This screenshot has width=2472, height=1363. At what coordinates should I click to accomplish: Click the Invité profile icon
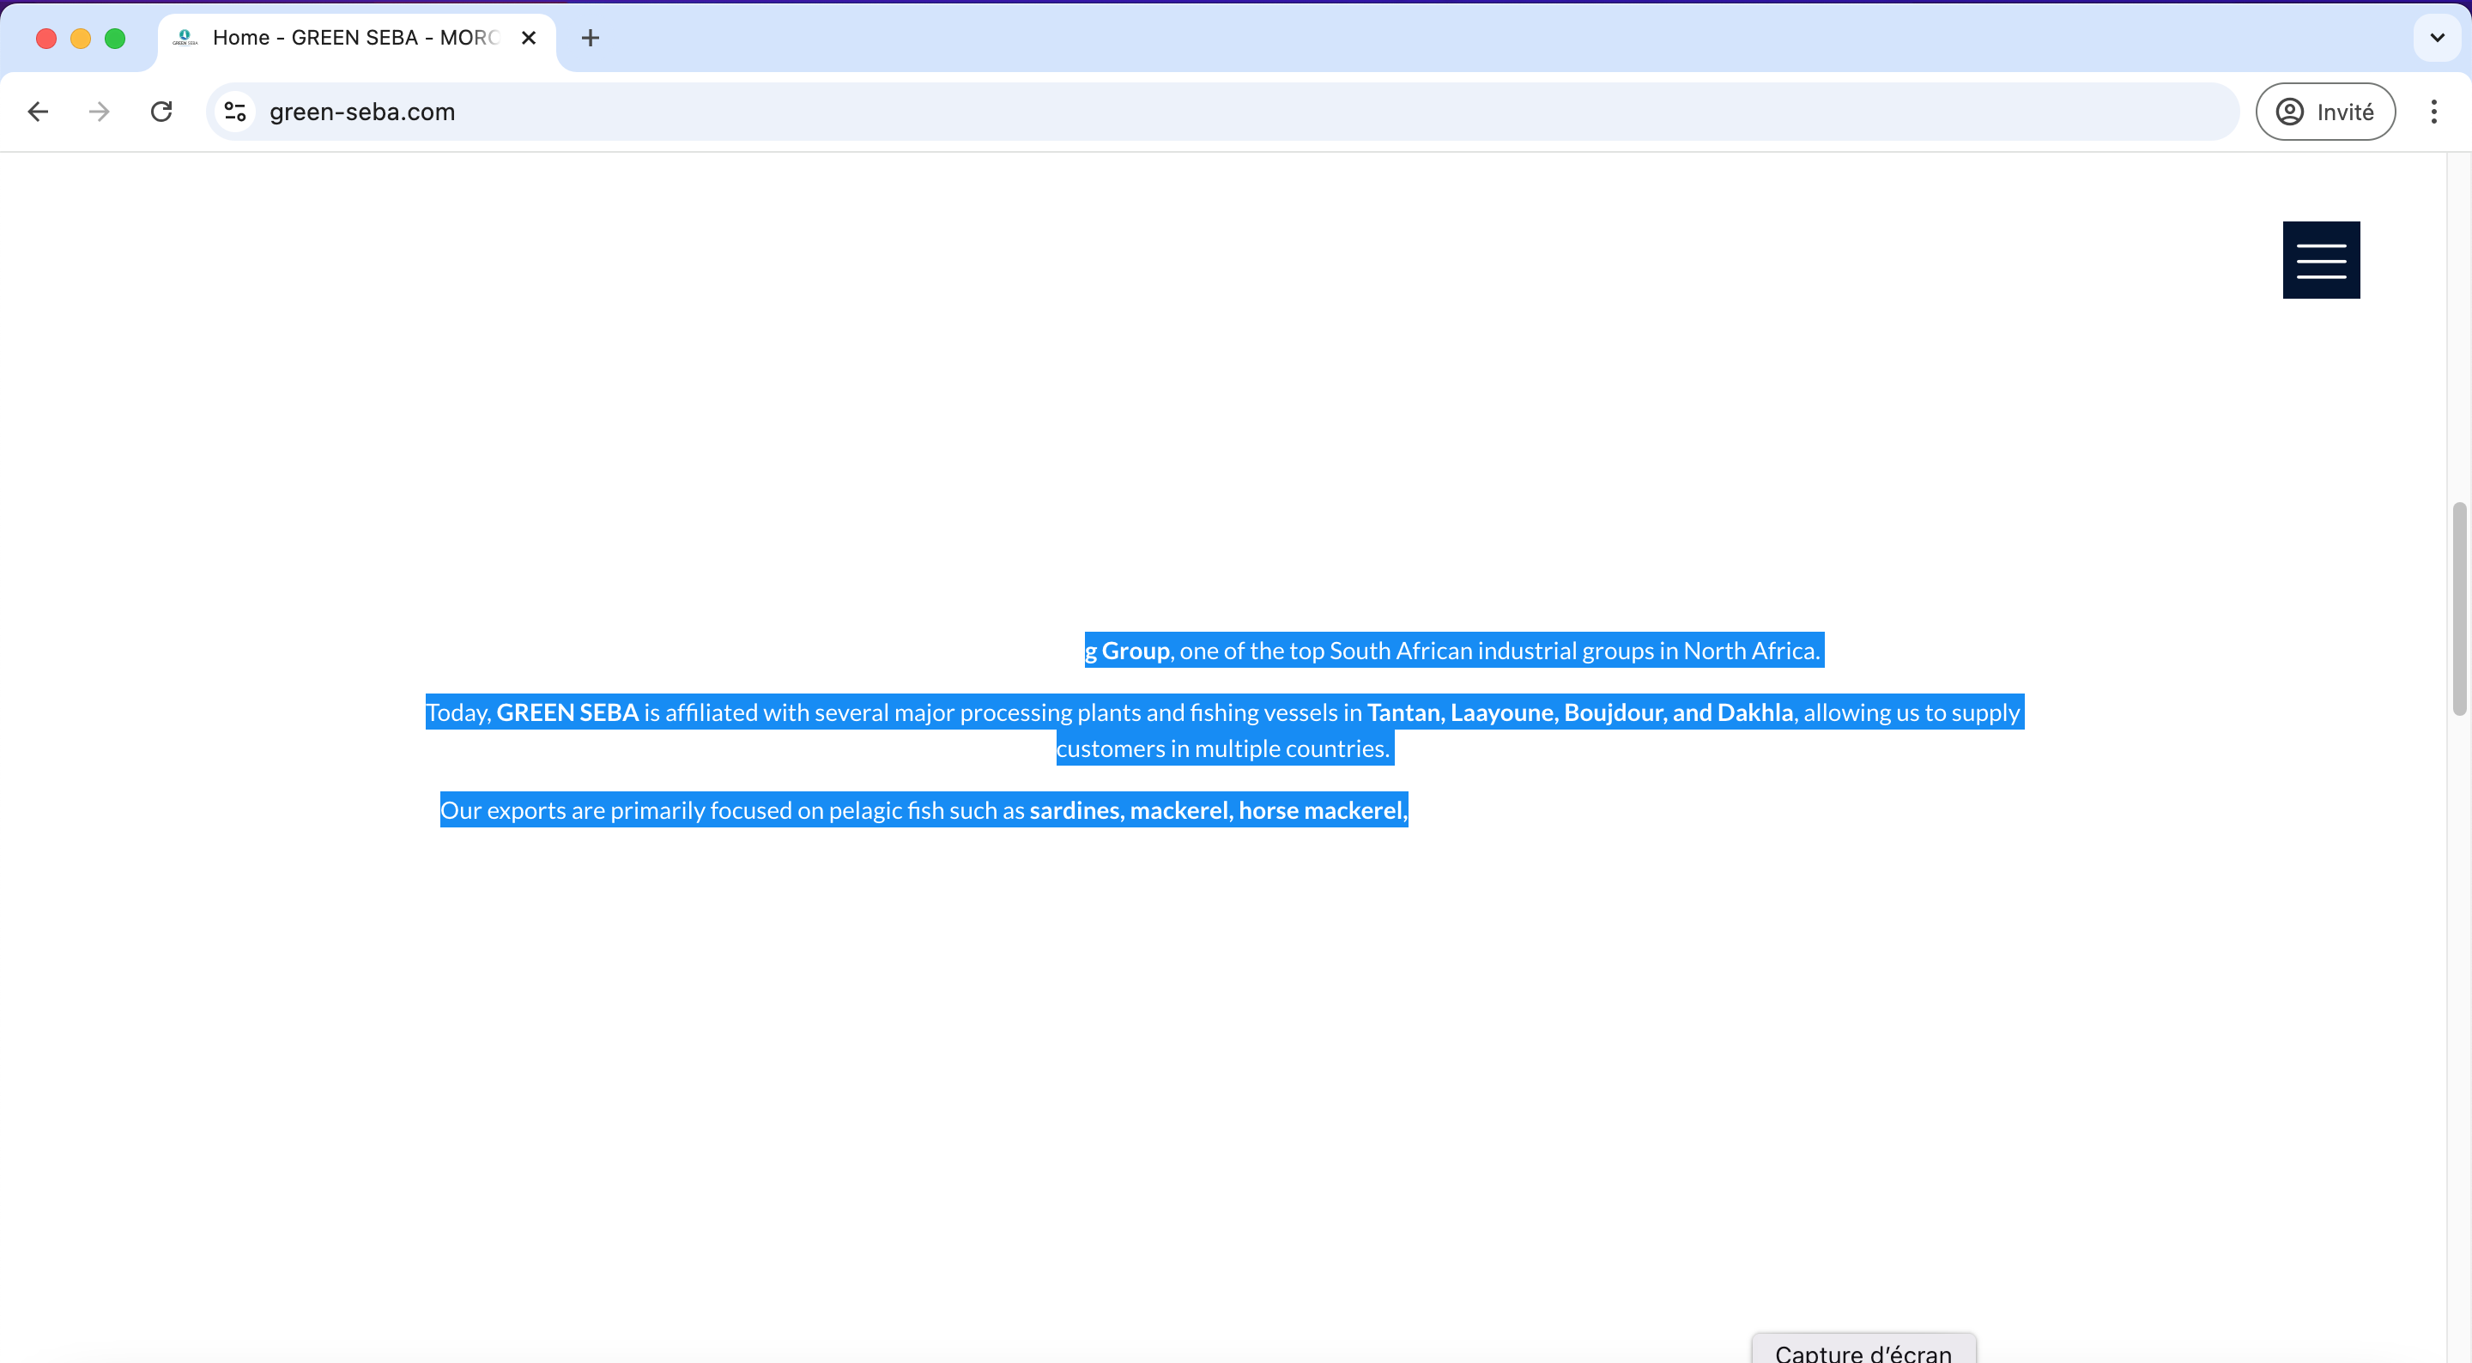pyautogui.click(x=2324, y=112)
